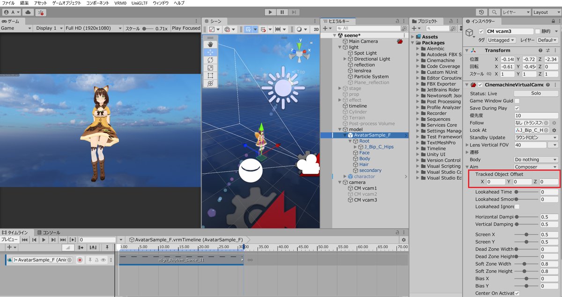Open Hierarchy search-by-type icon
This screenshot has height=297, width=562.
(x=404, y=28)
